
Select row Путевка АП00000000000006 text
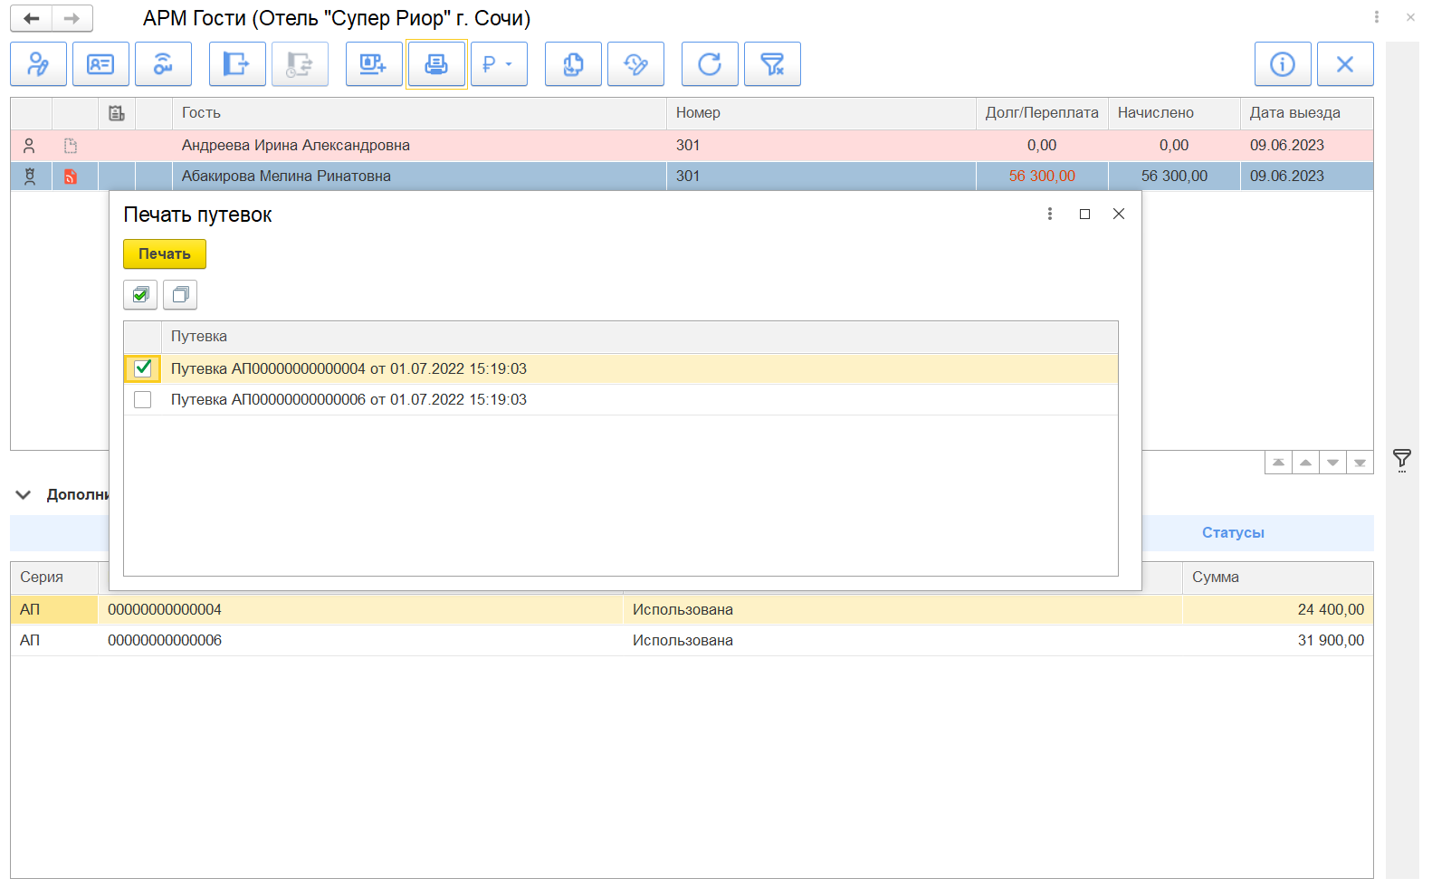tap(348, 400)
